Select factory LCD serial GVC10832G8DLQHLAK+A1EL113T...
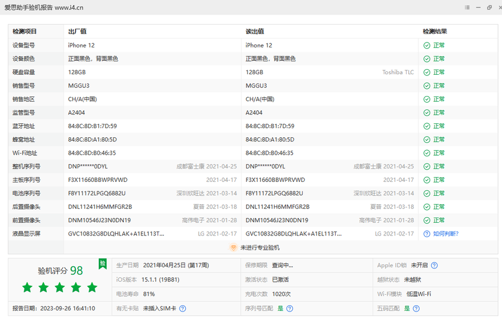The width and height of the screenshot is (502, 322). (x=116, y=234)
